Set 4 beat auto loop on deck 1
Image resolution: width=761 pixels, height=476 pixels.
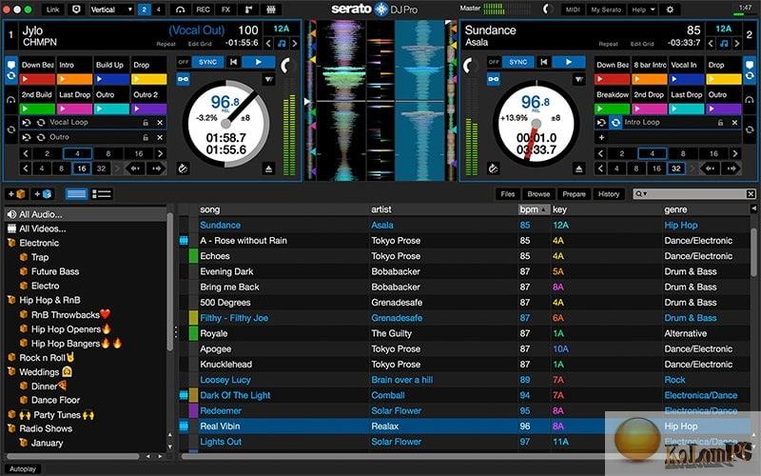77,153
